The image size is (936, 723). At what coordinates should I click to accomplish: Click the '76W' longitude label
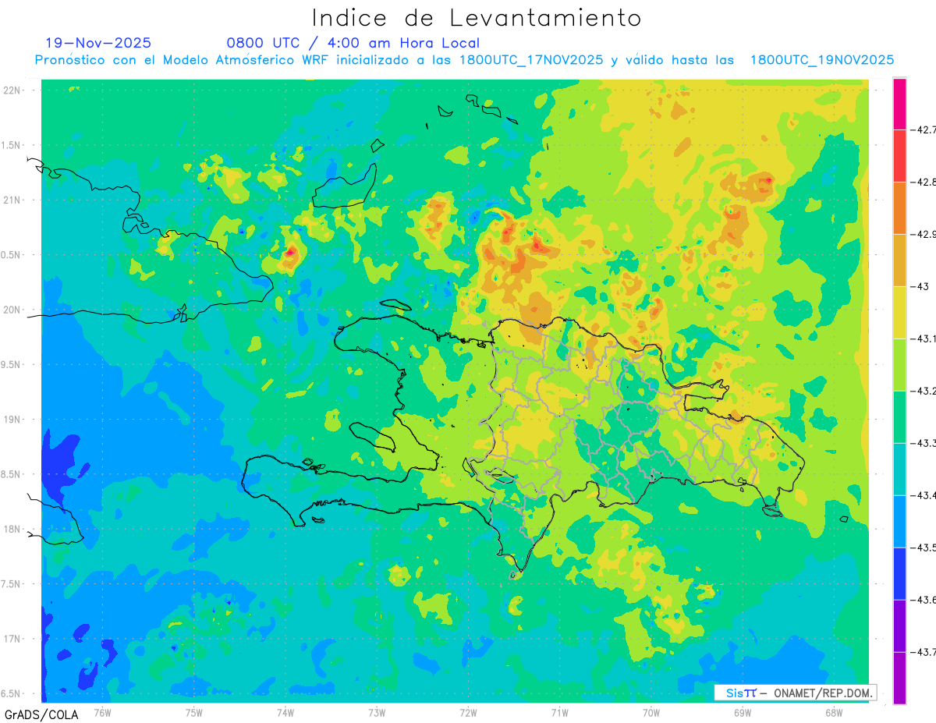coord(102,712)
